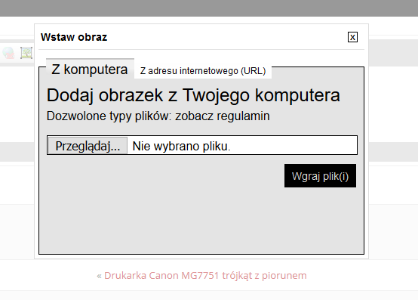Image resolution: width=418 pixels, height=300 pixels.
Task: Click the Wstaw obraz dialog title
Action: pos(74,37)
